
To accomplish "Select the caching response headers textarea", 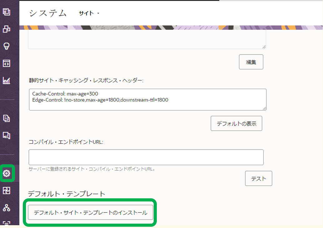I will [x=147, y=99].
